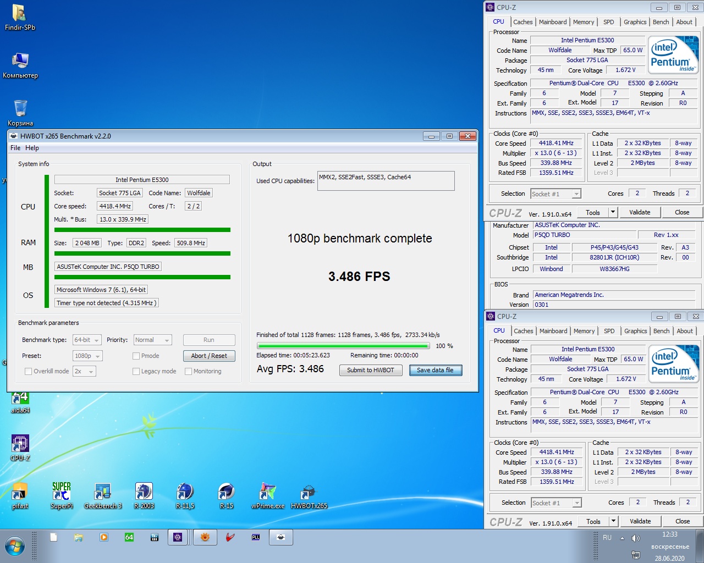The width and height of the screenshot is (704, 563).
Task: Open the Benchmark type 64-bit dropdown
Action: (x=87, y=340)
